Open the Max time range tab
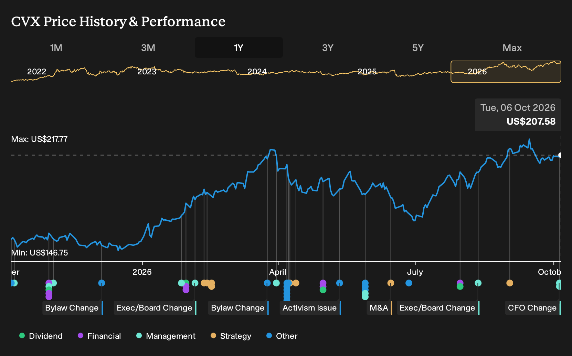 (512, 48)
